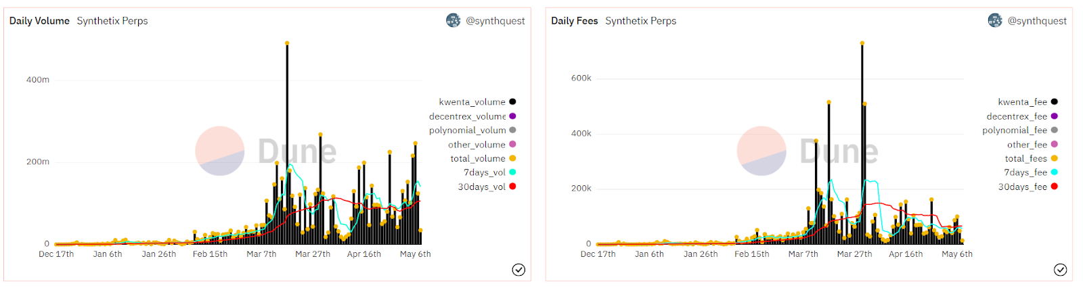Click the purple decentrex_volume legend dot
The width and height of the screenshot is (1083, 288).
point(512,116)
